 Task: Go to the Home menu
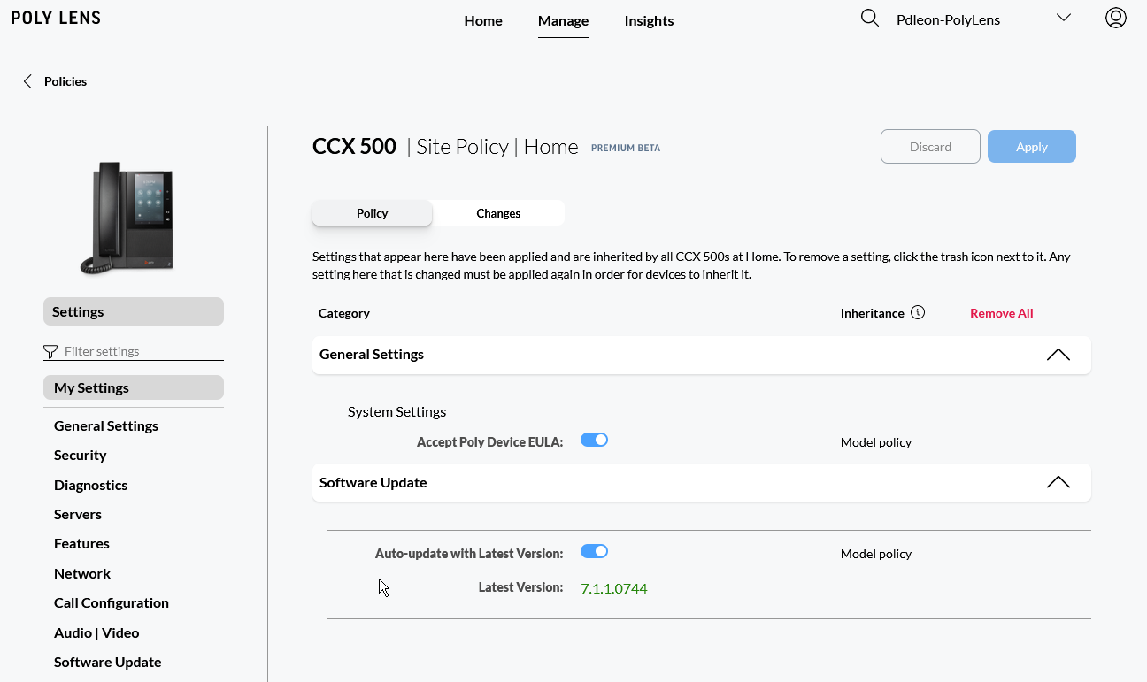(483, 21)
